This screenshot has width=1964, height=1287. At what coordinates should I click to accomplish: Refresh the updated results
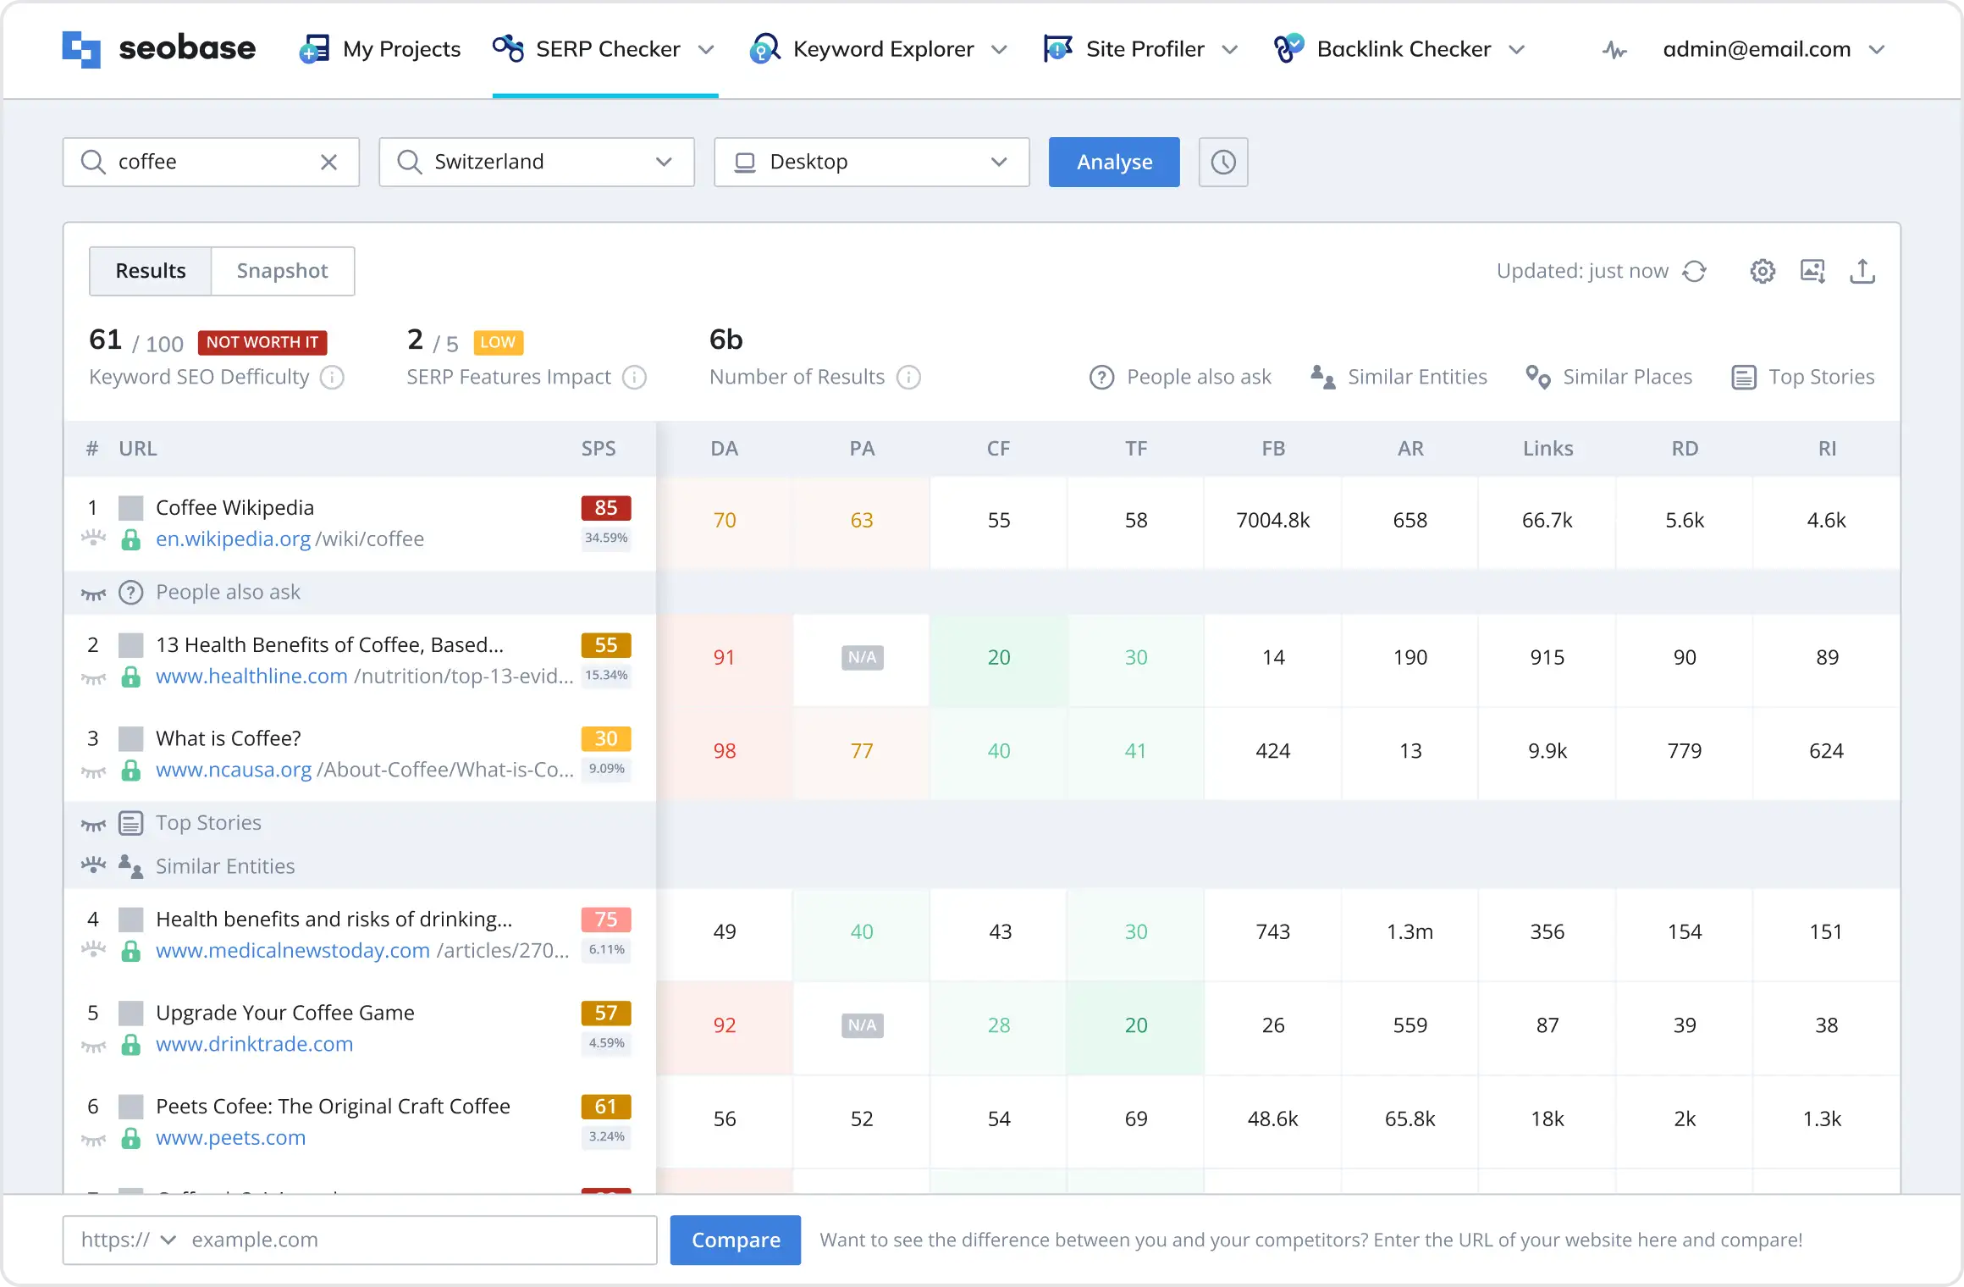coord(1695,271)
